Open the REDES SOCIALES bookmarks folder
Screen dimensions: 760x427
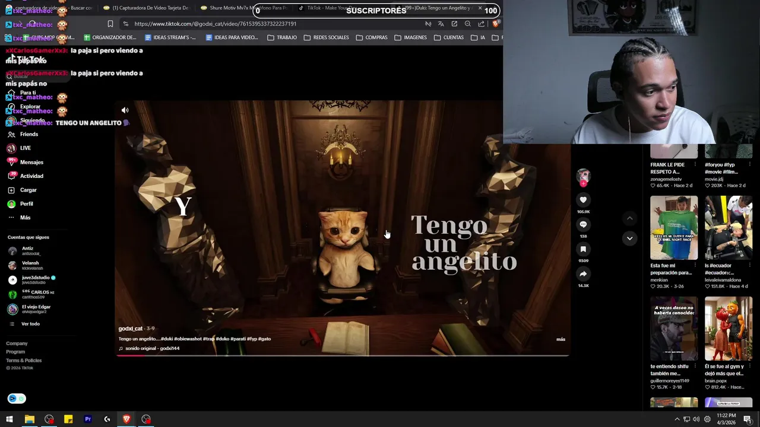326,37
